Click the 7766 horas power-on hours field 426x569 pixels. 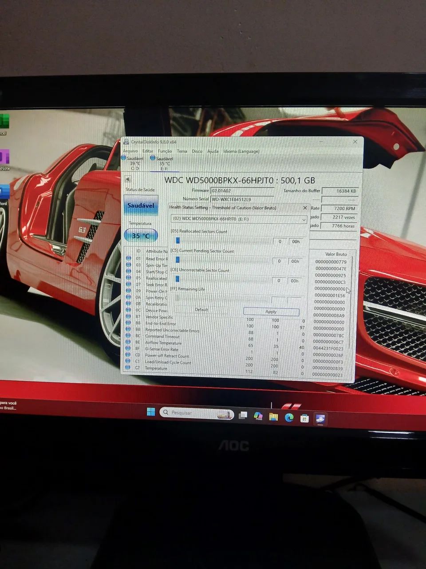tap(339, 226)
